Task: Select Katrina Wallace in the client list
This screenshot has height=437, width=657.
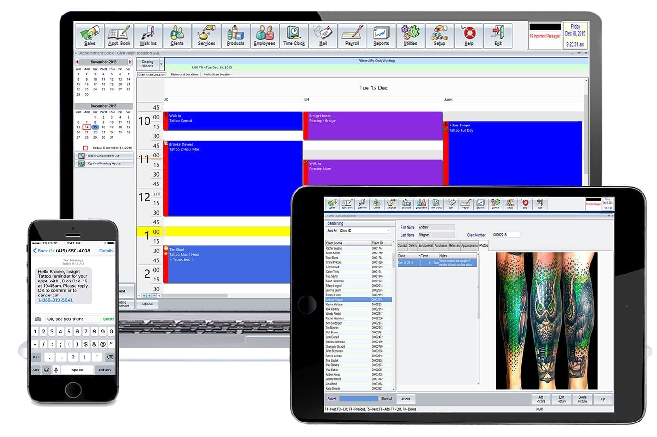Action: tap(359, 304)
